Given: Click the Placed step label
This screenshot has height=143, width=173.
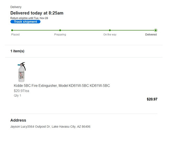Looking at the screenshot, I should coord(15,35).
